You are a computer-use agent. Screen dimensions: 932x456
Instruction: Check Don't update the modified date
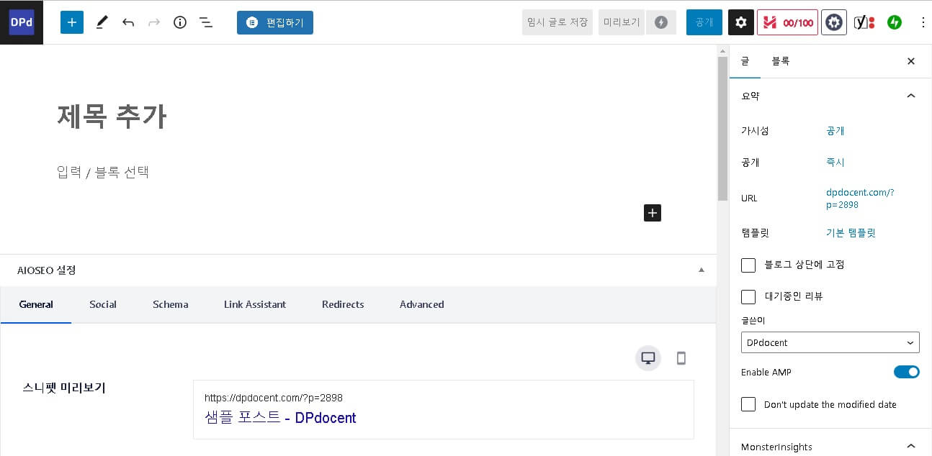pos(748,404)
